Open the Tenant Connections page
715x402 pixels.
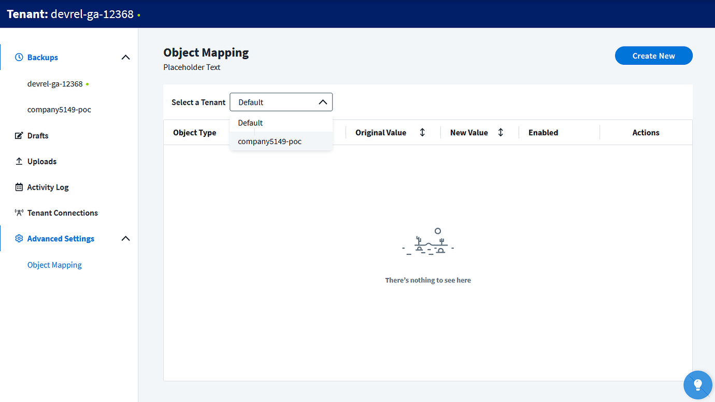(x=62, y=212)
